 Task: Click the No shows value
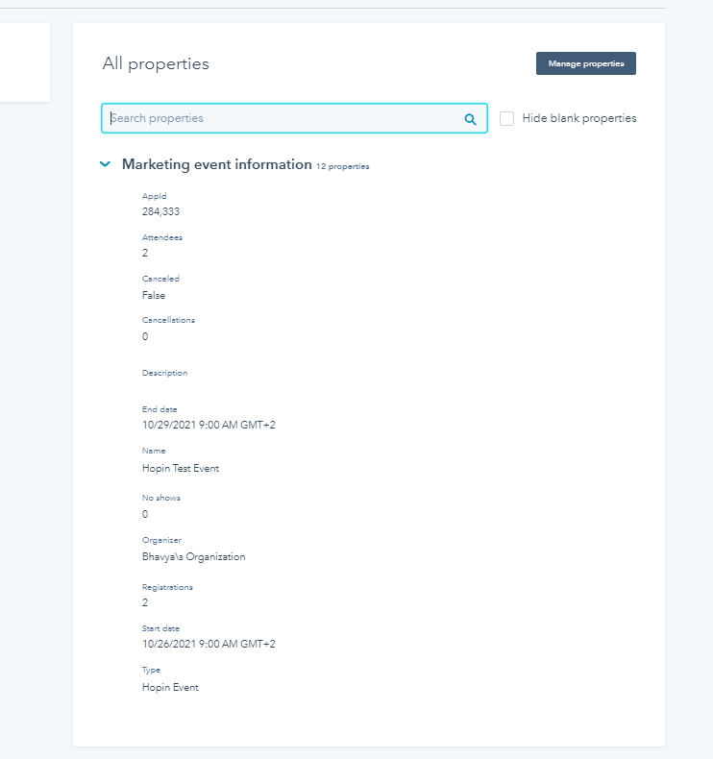click(145, 514)
